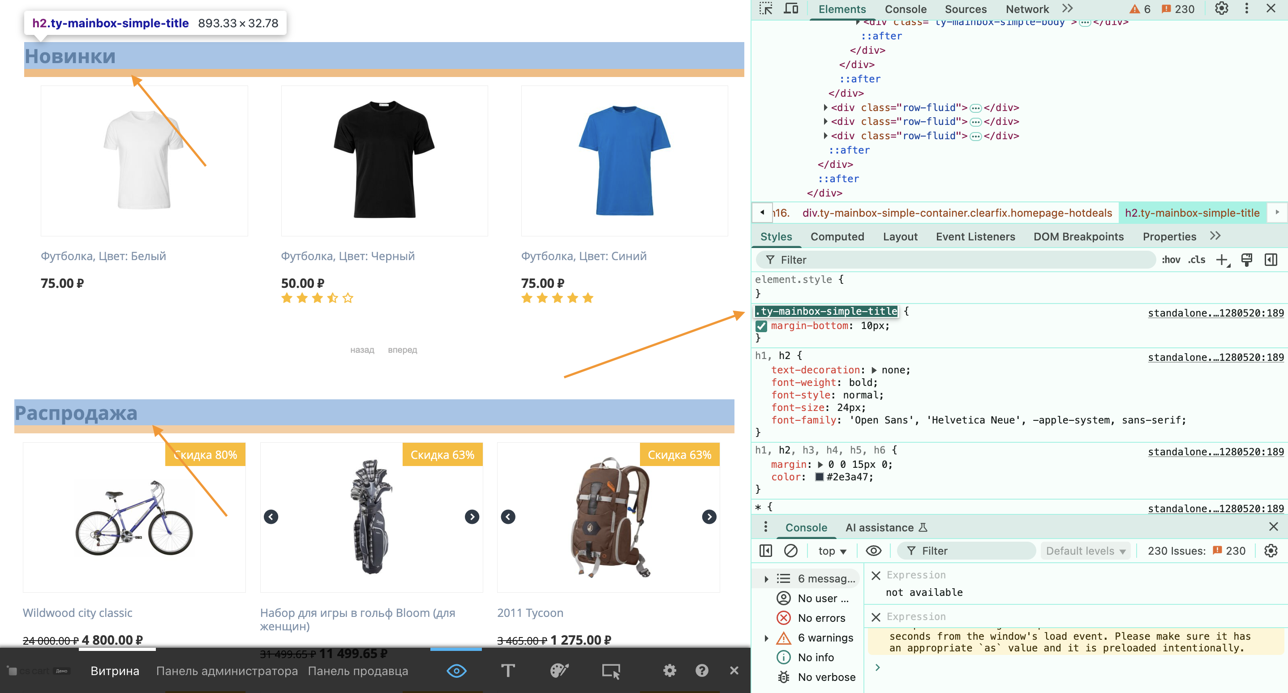Click the #2e3a47 color swatch
The image size is (1288, 693).
tap(819, 477)
